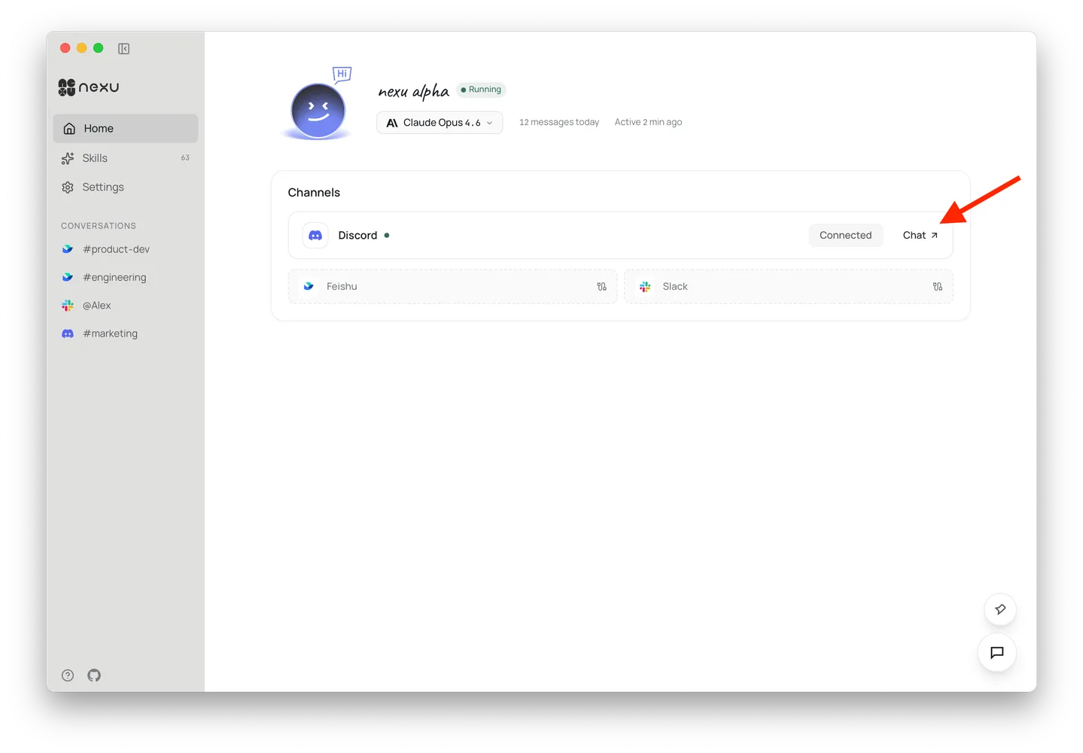Image resolution: width=1083 pixels, height=753 pixels.
Task: Click the Slack channel icon
Action: click(x=645, y=286)
